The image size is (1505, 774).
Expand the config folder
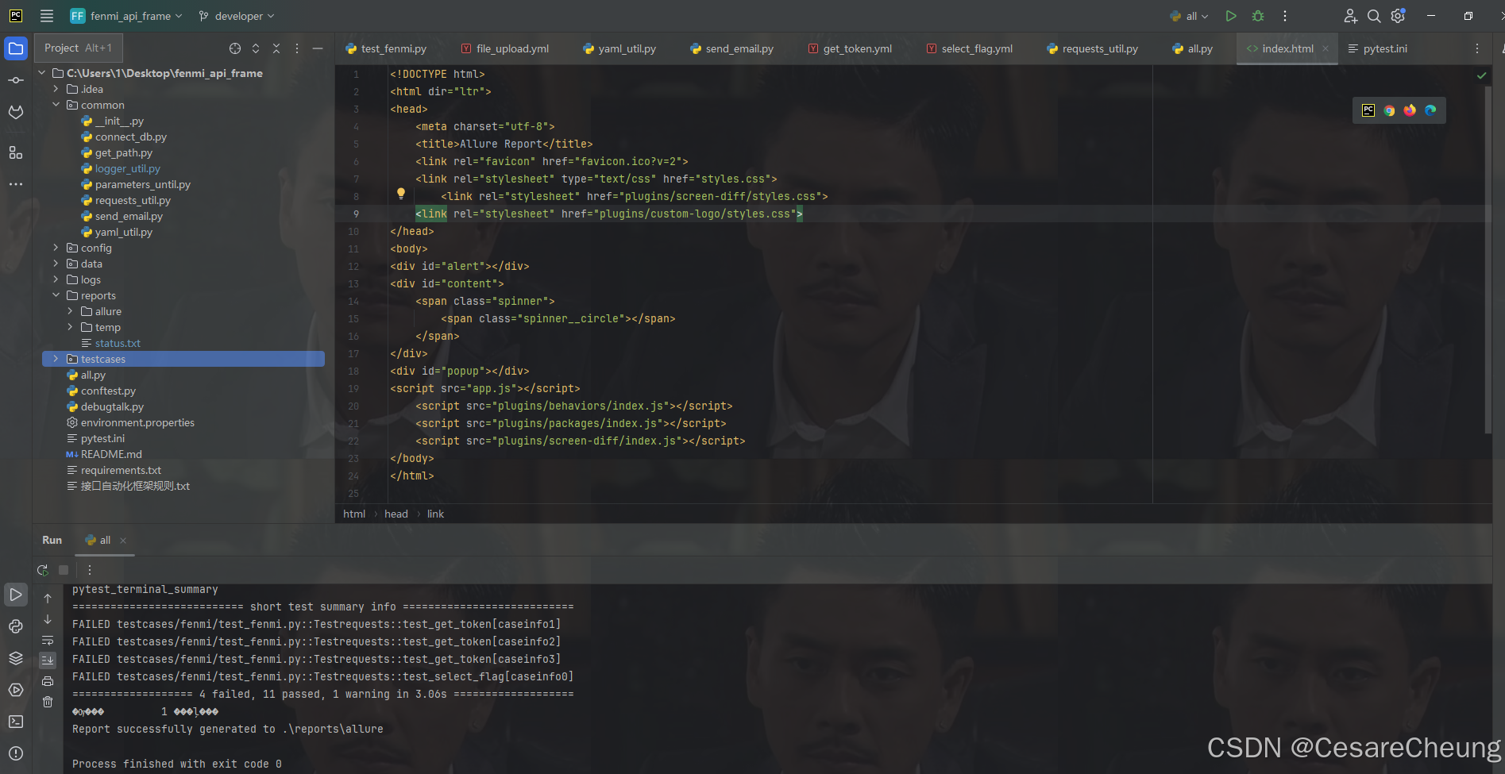pyautogui.click(x=56, y=248)
